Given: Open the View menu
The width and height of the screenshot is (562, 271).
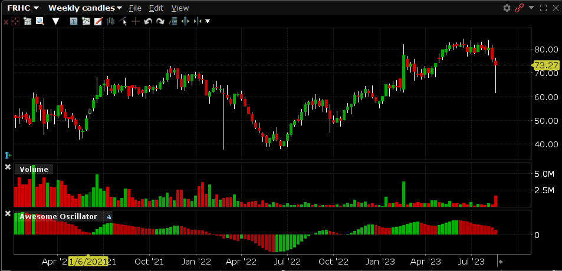Looking at the screenshot, I should (180, 8).
